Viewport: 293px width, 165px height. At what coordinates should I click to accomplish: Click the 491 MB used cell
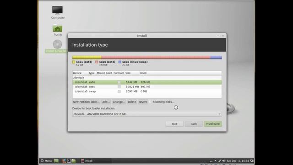tap(146, 87)
